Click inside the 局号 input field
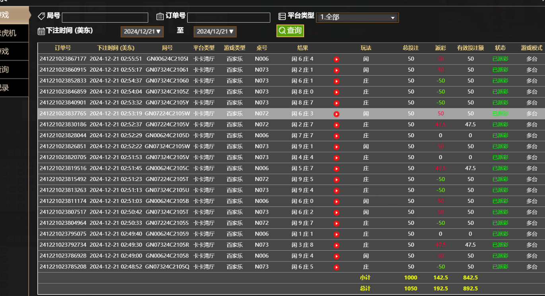Image resolution: width=545 pixels, height=296 pixels. (x=104, y=17)
